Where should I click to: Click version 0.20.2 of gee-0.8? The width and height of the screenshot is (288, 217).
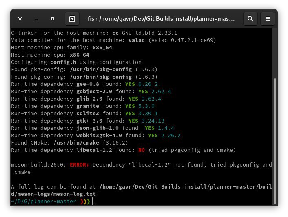coord(148,84)
